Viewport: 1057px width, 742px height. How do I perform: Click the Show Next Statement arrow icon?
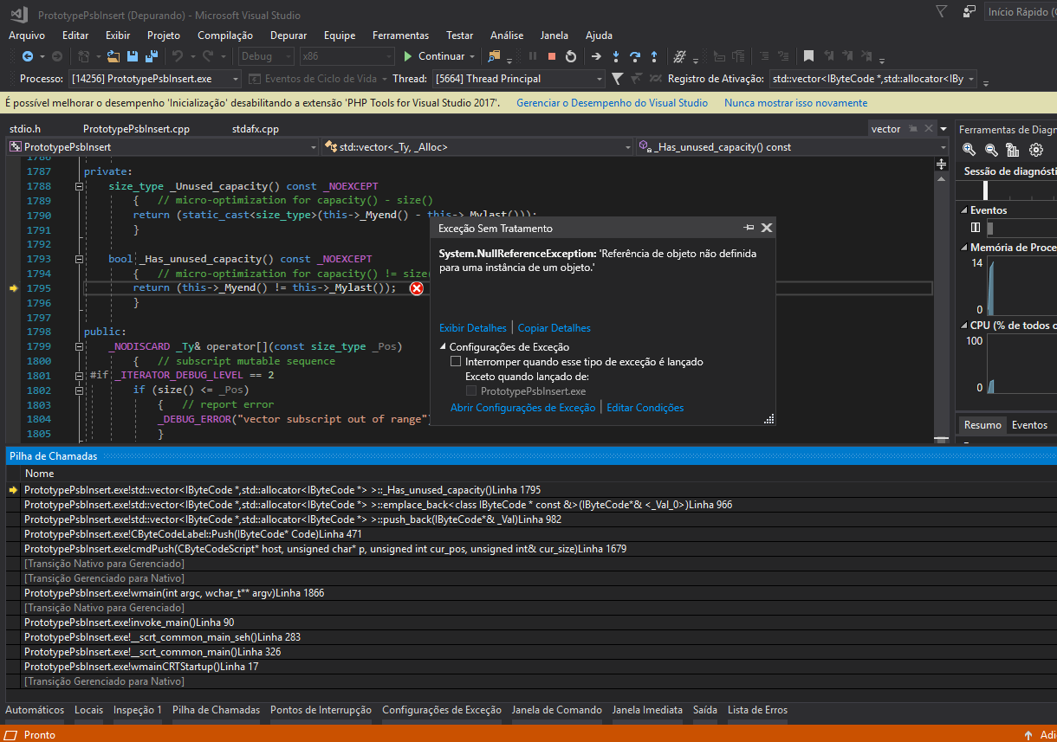[x=598, y=56]
